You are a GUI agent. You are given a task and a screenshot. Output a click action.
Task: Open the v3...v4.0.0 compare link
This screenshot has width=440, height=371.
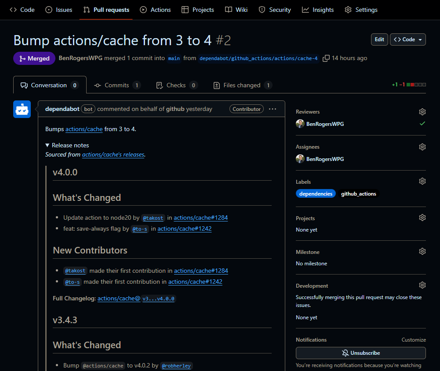[158, 299]
